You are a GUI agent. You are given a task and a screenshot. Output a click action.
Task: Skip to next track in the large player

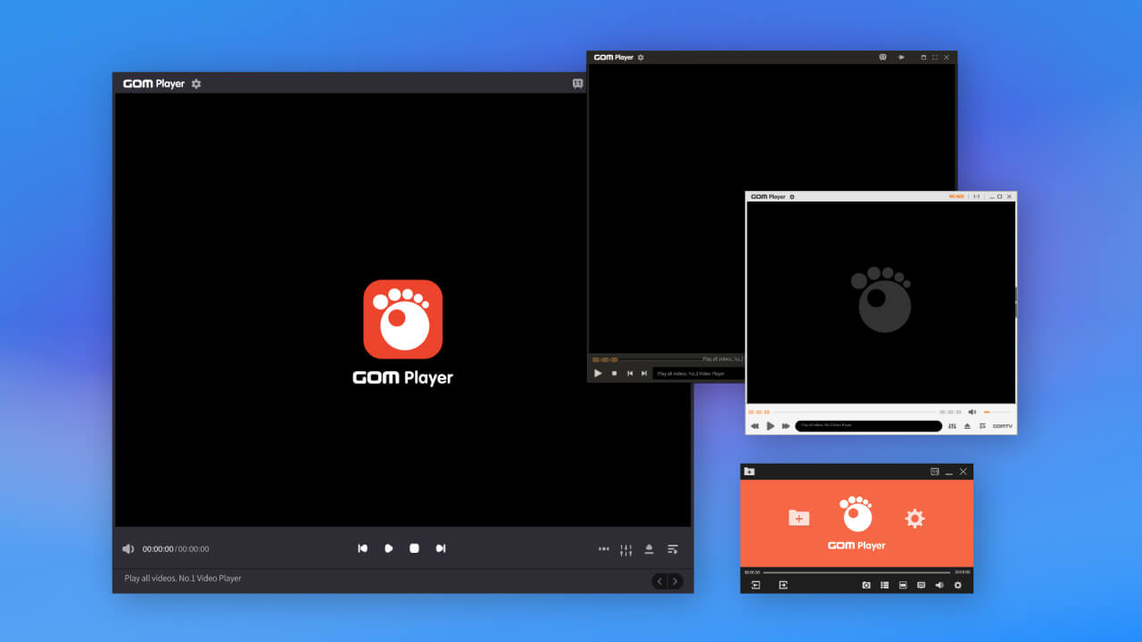pos(440,548)
